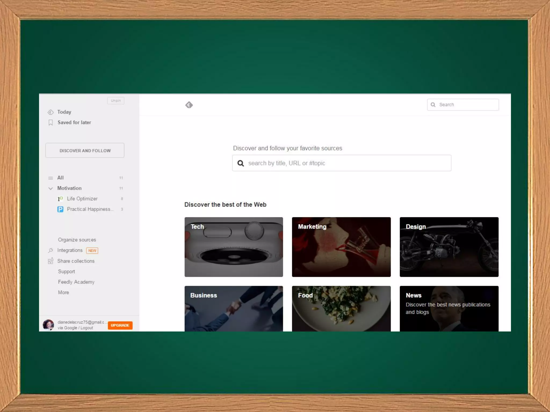550x412 pixels.
Task: Click the Life Optimizer feed icon
Action: (60, 199)
